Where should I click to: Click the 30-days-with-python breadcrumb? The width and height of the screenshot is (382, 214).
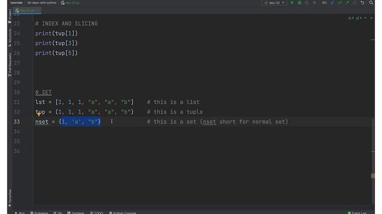pyautogui.click(x=42, y=2)
